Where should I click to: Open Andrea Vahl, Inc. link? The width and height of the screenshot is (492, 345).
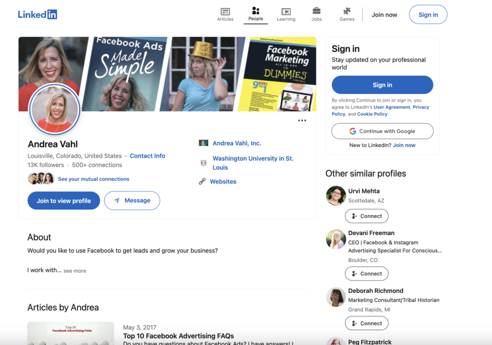click(237, 143)
